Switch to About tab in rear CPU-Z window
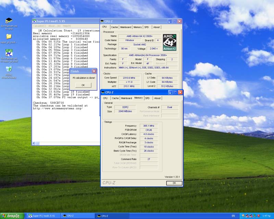Screen dimensions: 274x219 [x=157, y=27]
